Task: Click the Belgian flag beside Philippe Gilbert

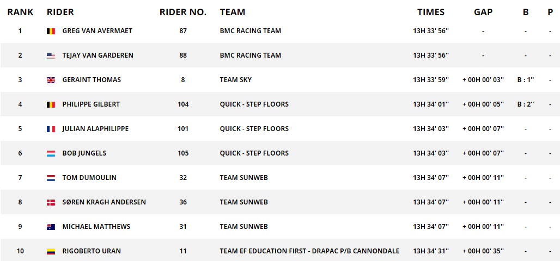Action: [51, 105]
